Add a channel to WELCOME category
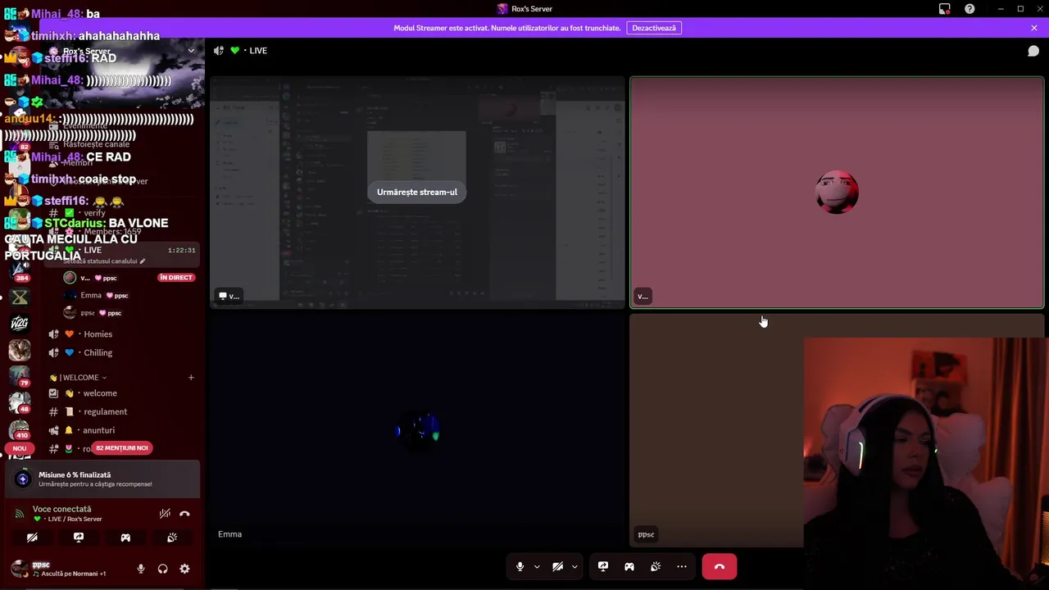The width and height of the screenshot is (1049, 590). click(x=191, y=378)
